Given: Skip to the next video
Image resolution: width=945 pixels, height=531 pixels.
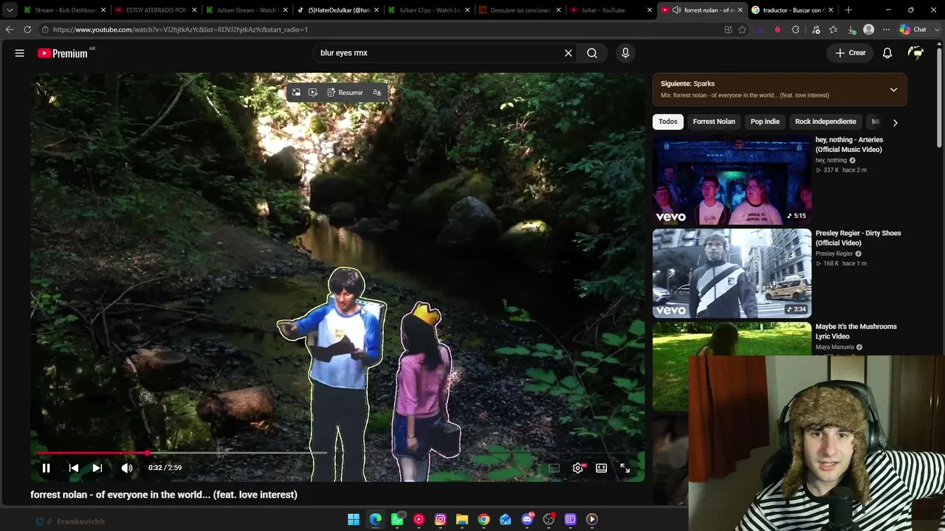Looking at the screenshot, I should click(x=97, y=468).
